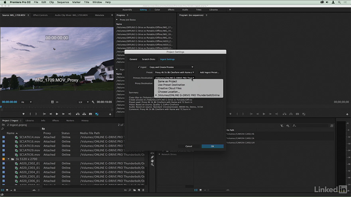The height and width of the screenshot is (197, 351).
Task: Click the Insert edit icon
Action: coord(78,114)
